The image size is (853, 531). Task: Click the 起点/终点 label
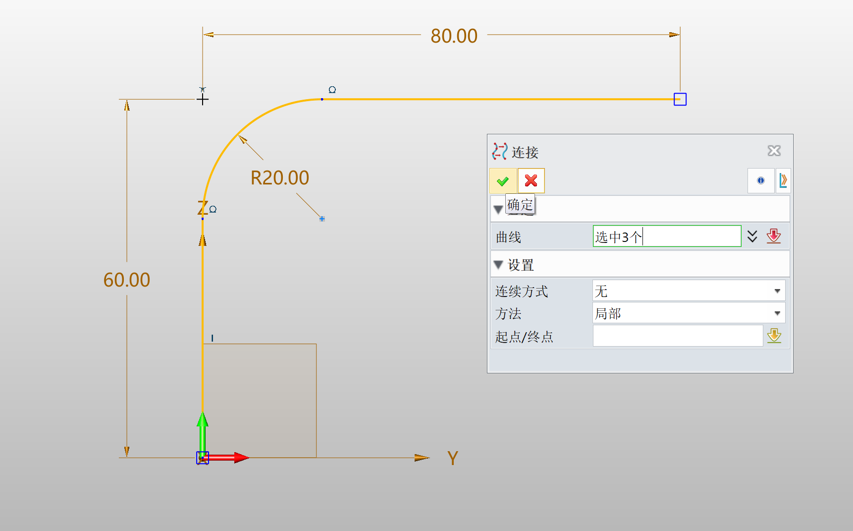pos(524,337)
